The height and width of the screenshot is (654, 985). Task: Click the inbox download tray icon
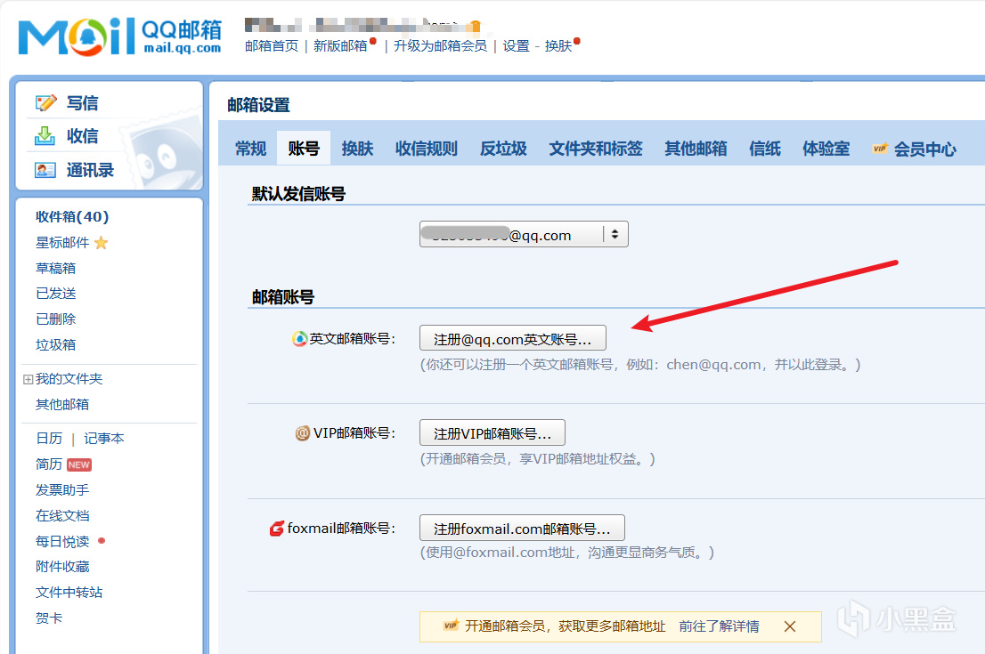[45, 135]
